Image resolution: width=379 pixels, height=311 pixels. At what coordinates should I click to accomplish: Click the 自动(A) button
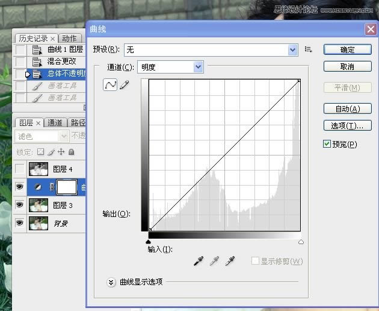click(347, 108)
